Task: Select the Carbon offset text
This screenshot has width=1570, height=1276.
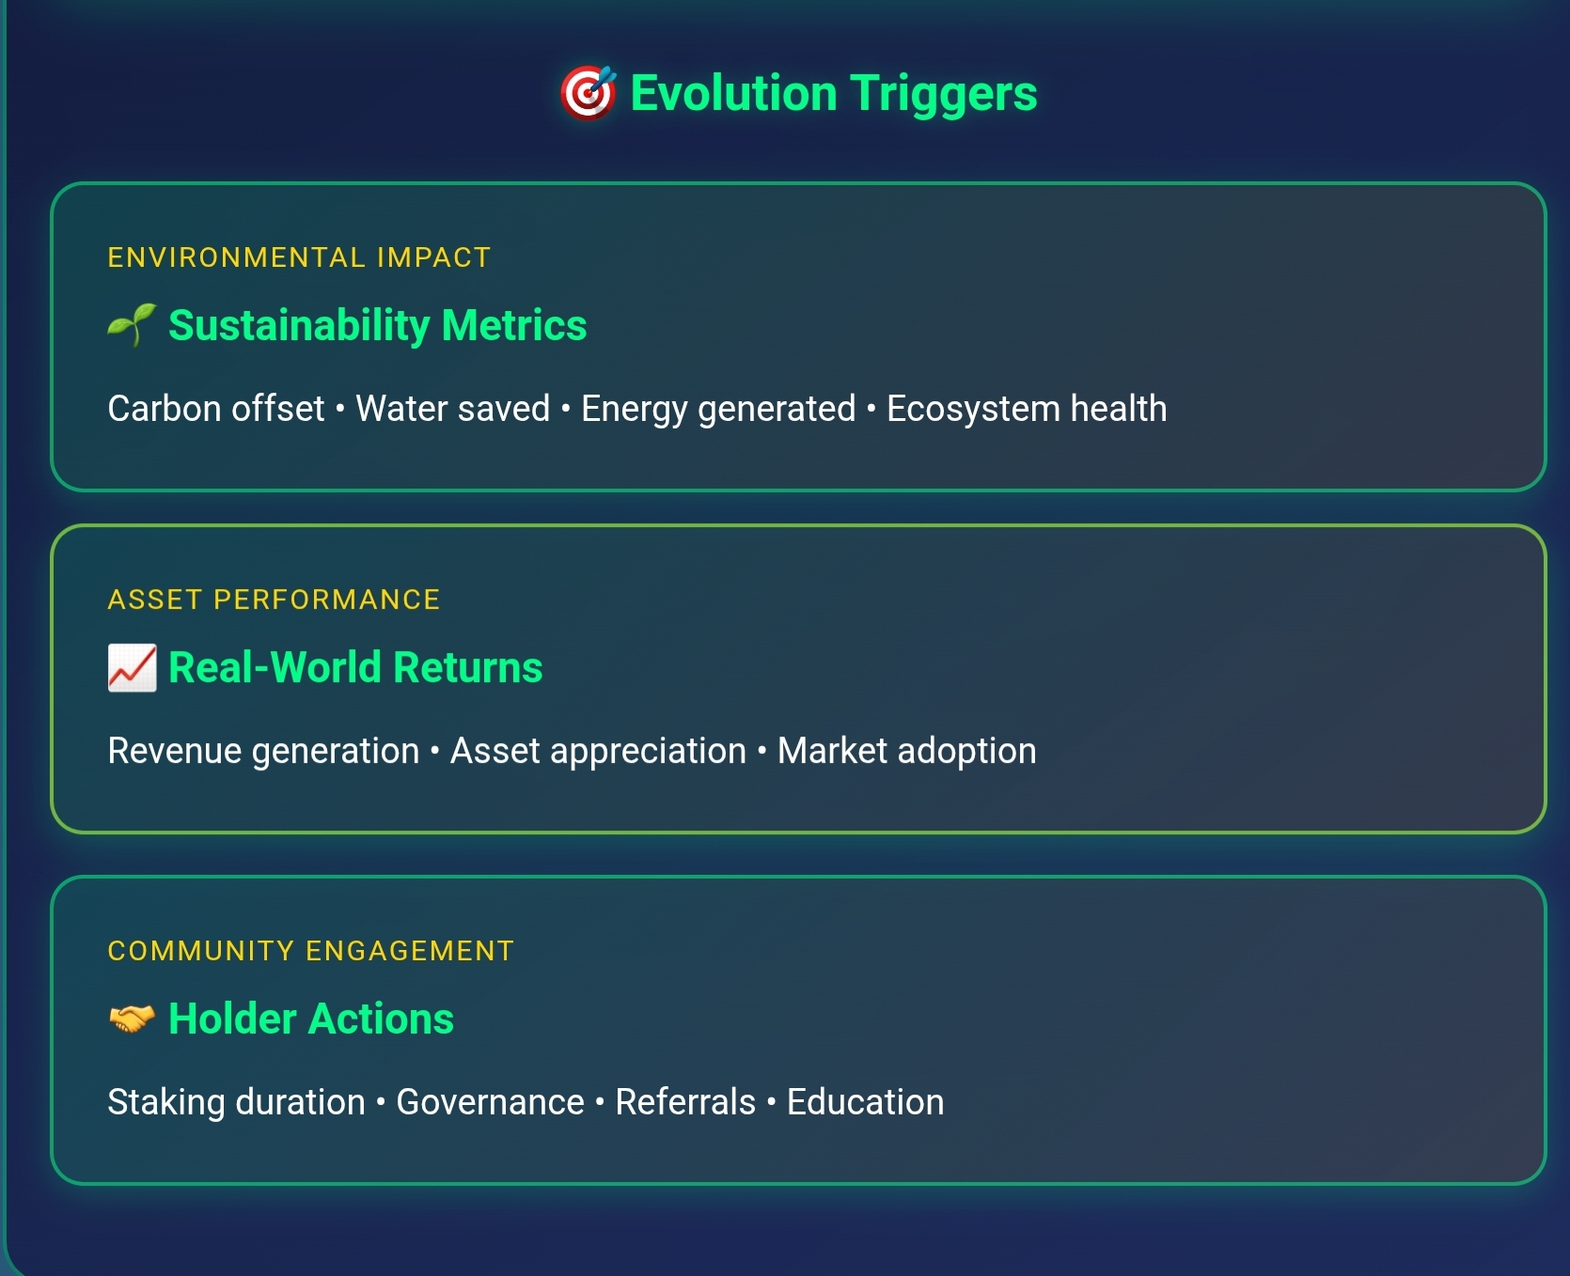Action: pos(215,409)
